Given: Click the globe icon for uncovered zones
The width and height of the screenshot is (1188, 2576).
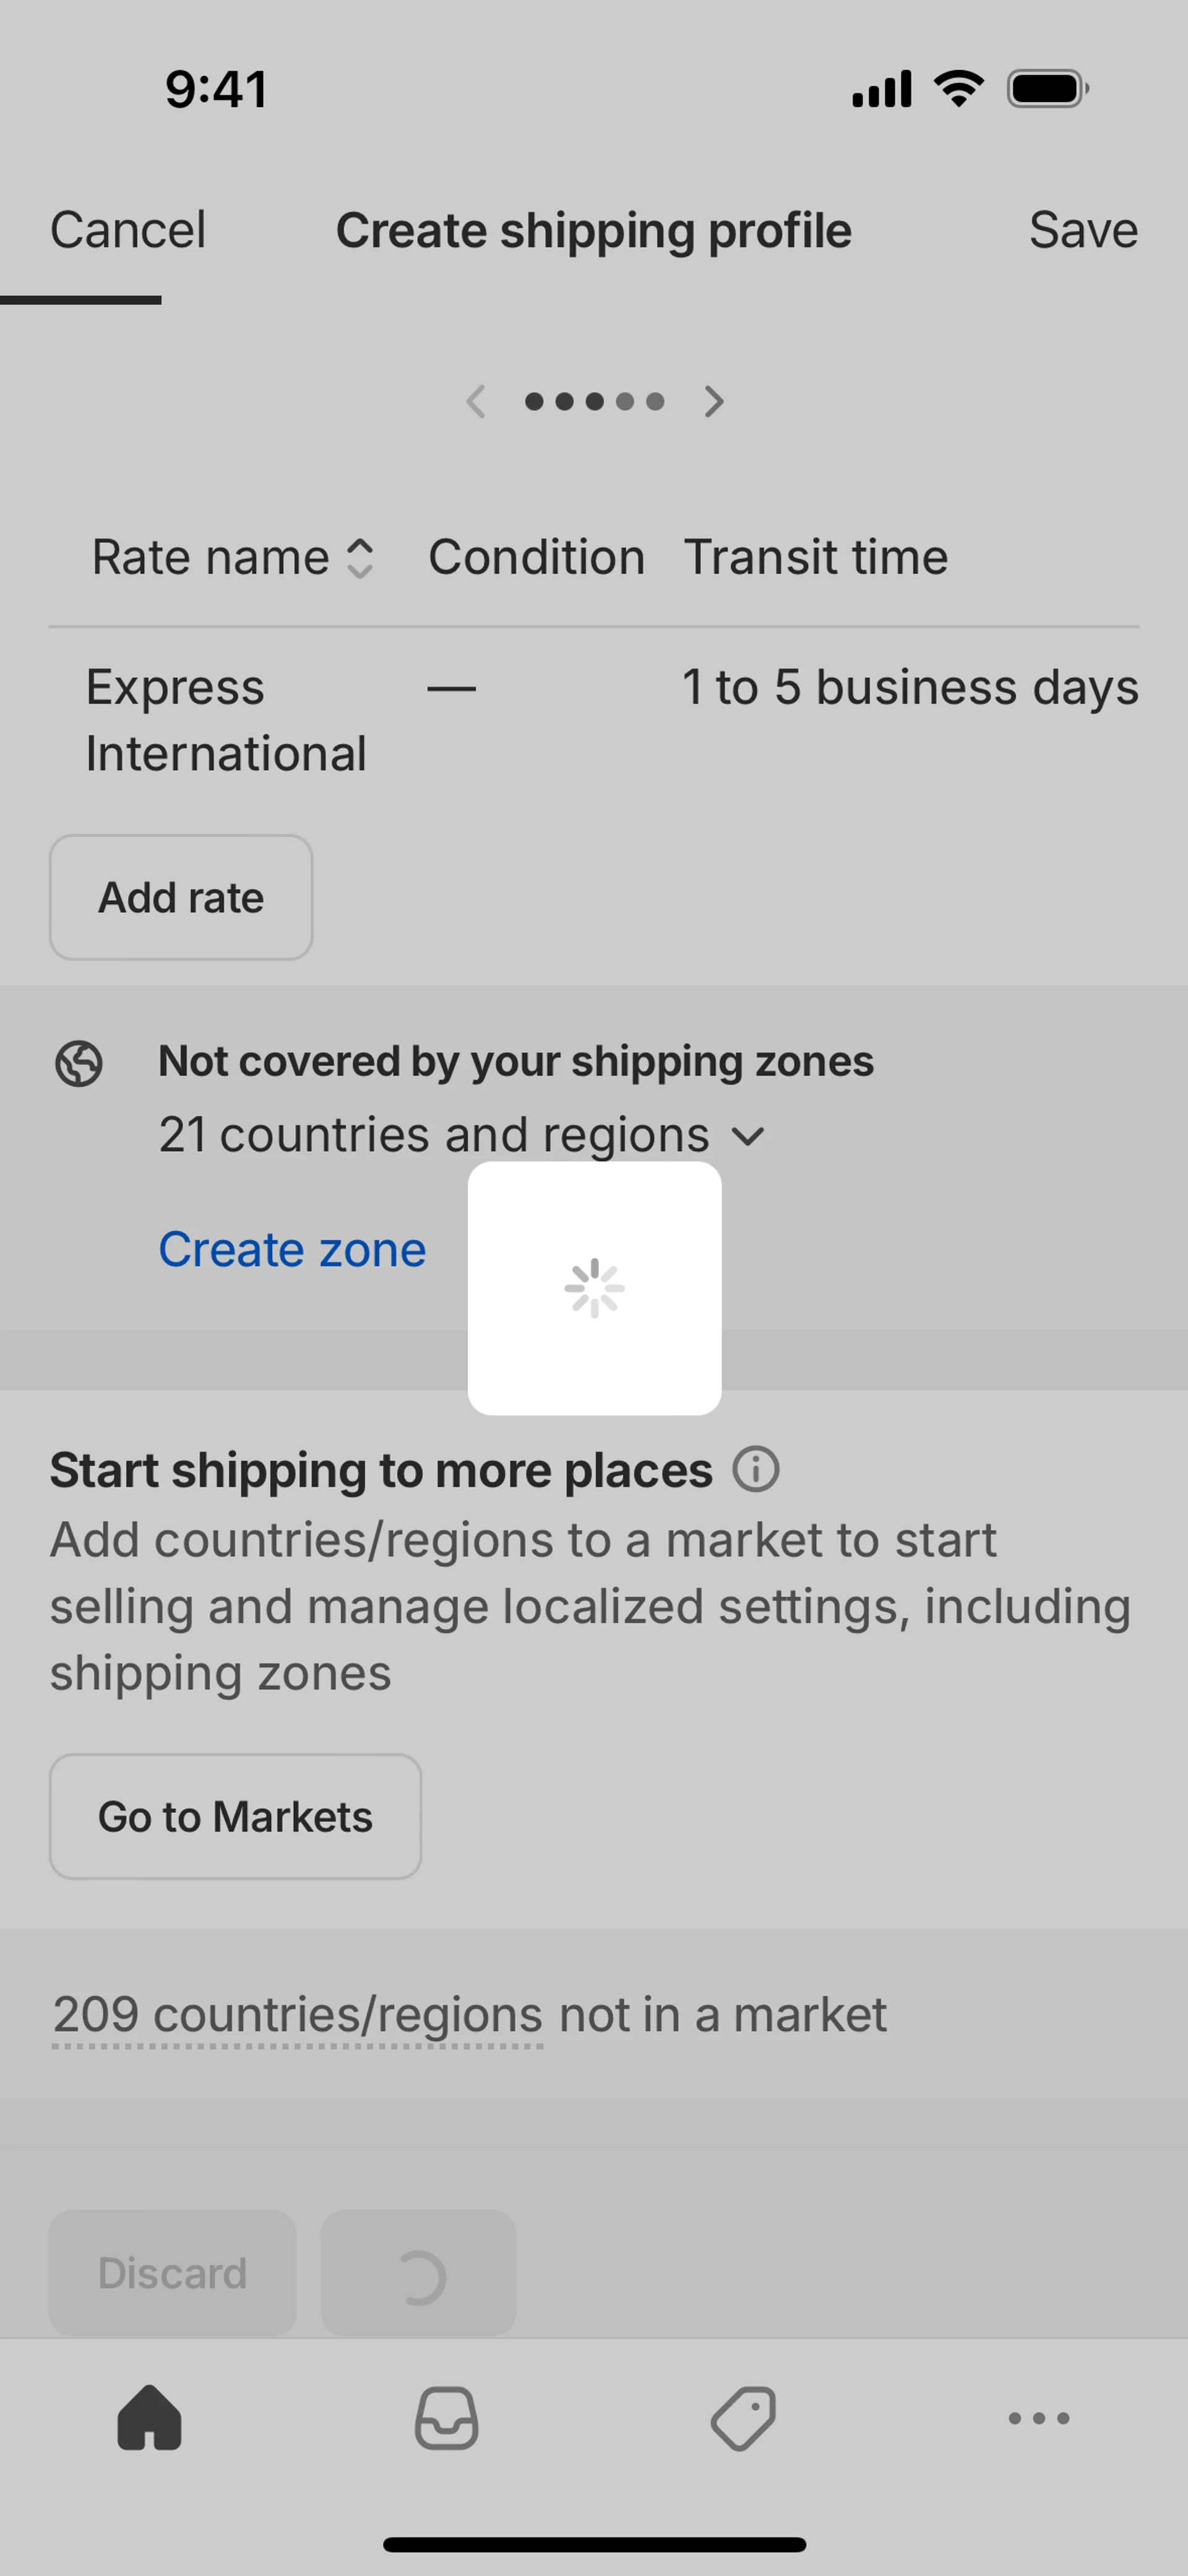Looking at the screenshot, I should 79,1062.
